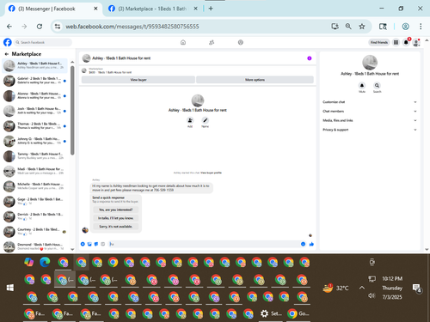Viewport: 430px width, 322px height.
Task: Open the Chrome zoom magnifier icon
Action: (x=348, y=27)
